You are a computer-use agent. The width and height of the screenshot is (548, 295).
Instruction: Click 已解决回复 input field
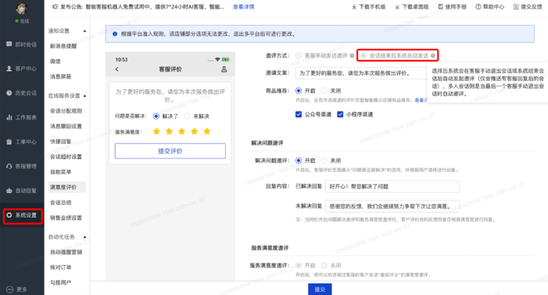[392, 187]
